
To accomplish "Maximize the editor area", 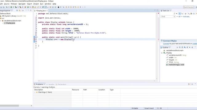I will tap(157, 10).
